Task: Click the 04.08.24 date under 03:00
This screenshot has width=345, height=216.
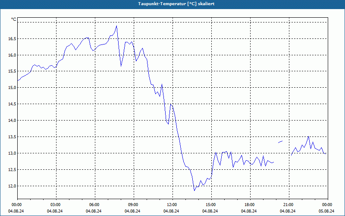Action: (x=55, y=211)
